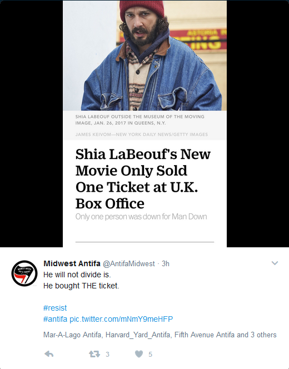The height and width of the screenshot is (369, 289).
Task: Open Midwest Antifa profile avatar
Action: (x=24, y=273)
